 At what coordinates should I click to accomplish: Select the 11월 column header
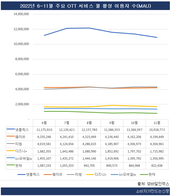click(157, 123)
